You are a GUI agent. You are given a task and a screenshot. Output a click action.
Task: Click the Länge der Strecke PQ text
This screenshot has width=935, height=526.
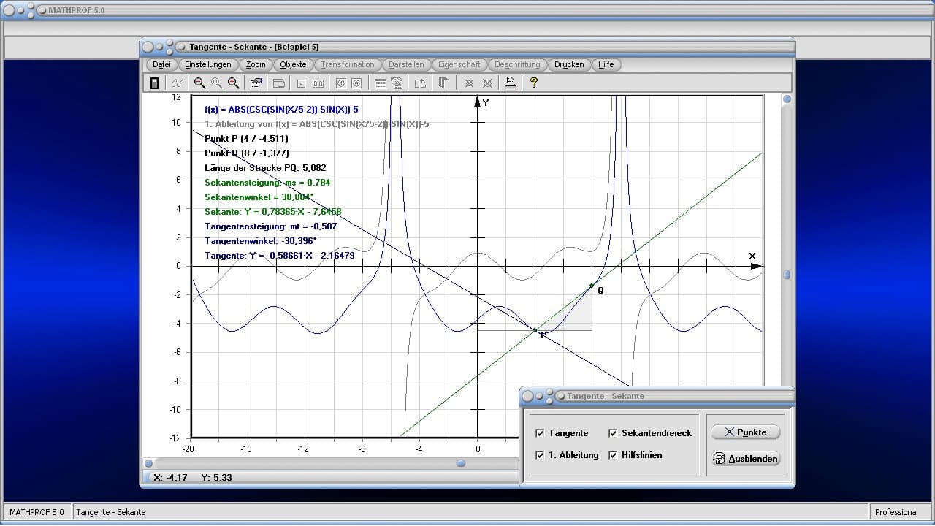(x=265, y=168)
